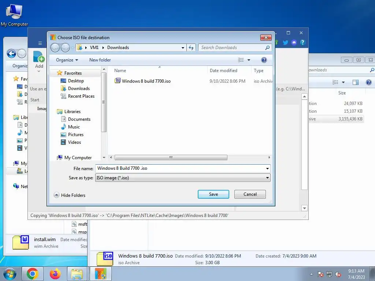This screenshot has height=281, width=375.
Task: Open Videos library in navigation pane
Action: coord(74,142)
